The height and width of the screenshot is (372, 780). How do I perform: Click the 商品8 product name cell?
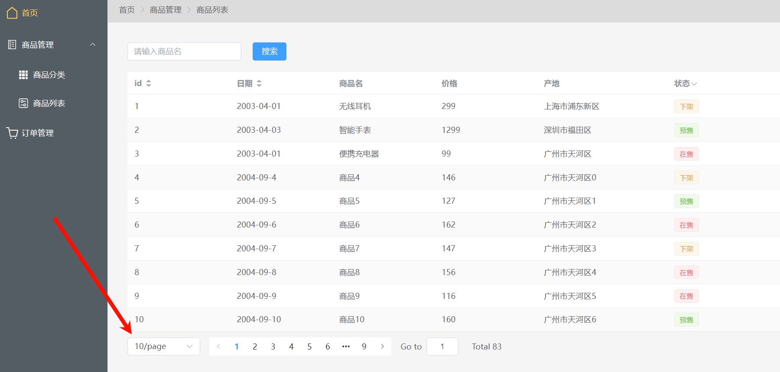tap(349, 273)
